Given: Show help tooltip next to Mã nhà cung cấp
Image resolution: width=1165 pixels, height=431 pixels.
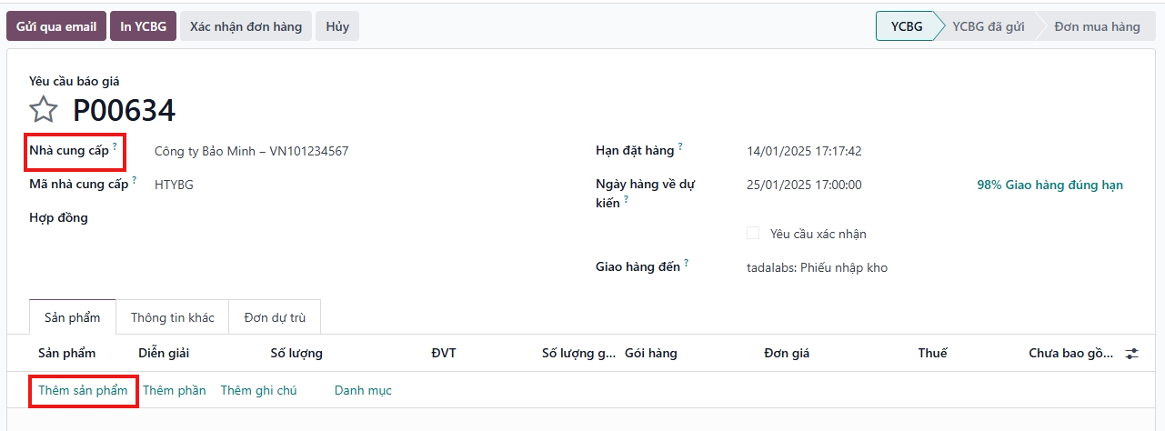Looking at the screenshot, I should (x=135, y=180).
